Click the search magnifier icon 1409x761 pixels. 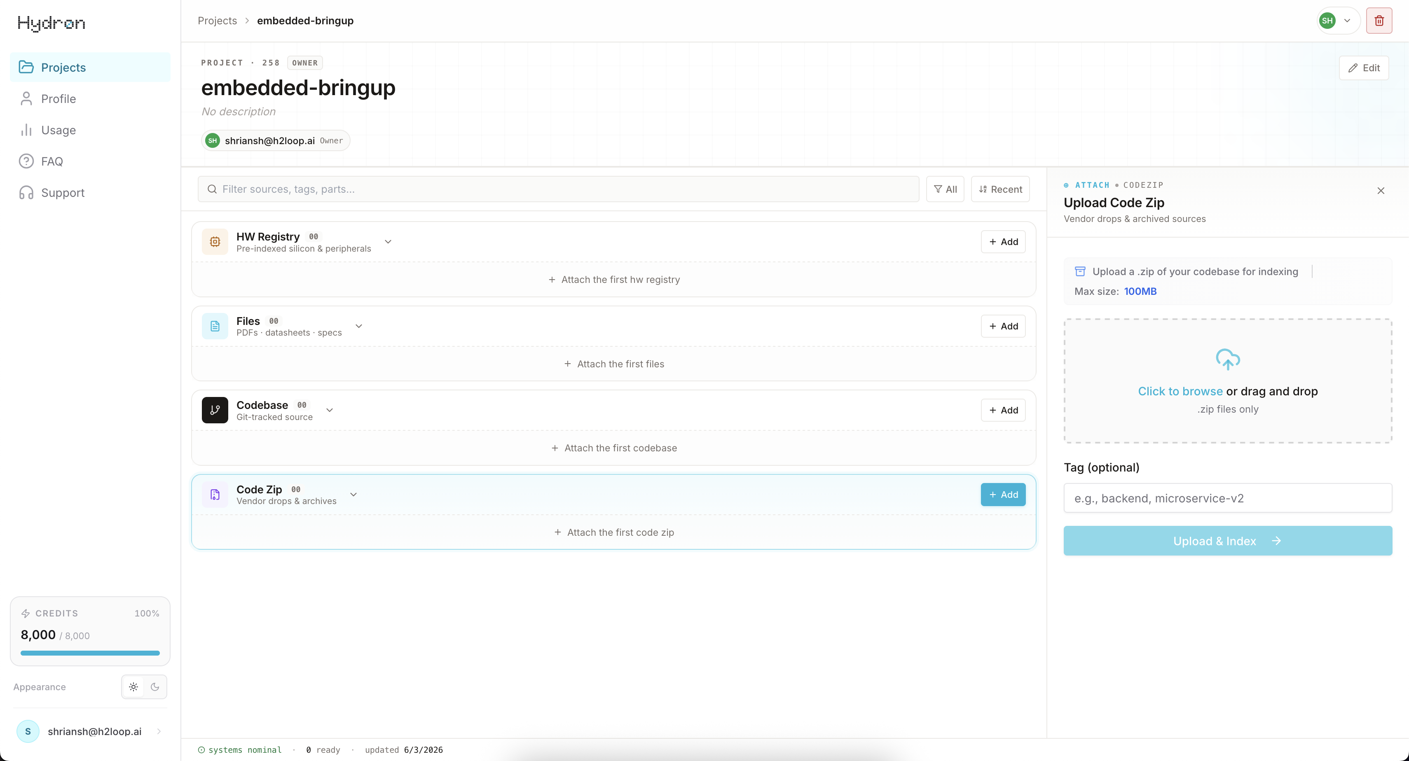point(212,189)
